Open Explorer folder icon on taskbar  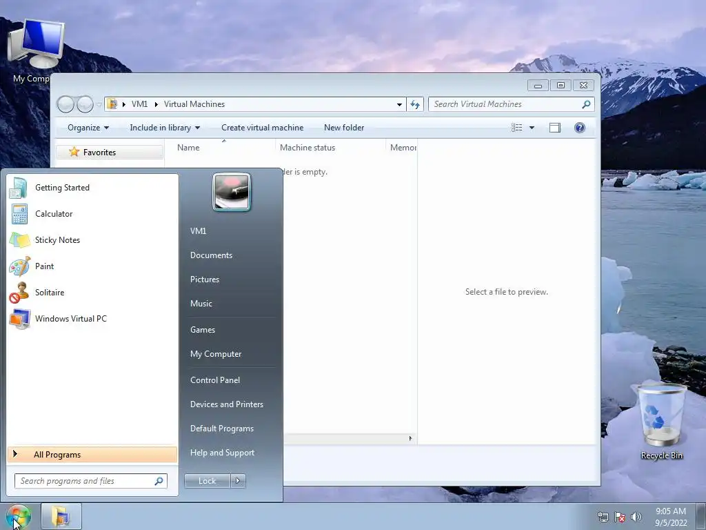coord(61,516)
